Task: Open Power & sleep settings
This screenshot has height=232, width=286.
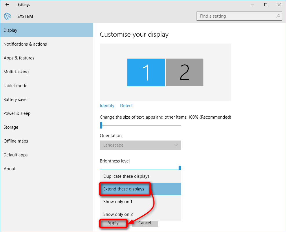Action: (x=17, y=113)
